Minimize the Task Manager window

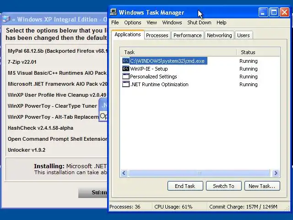(x=263, y=12)
